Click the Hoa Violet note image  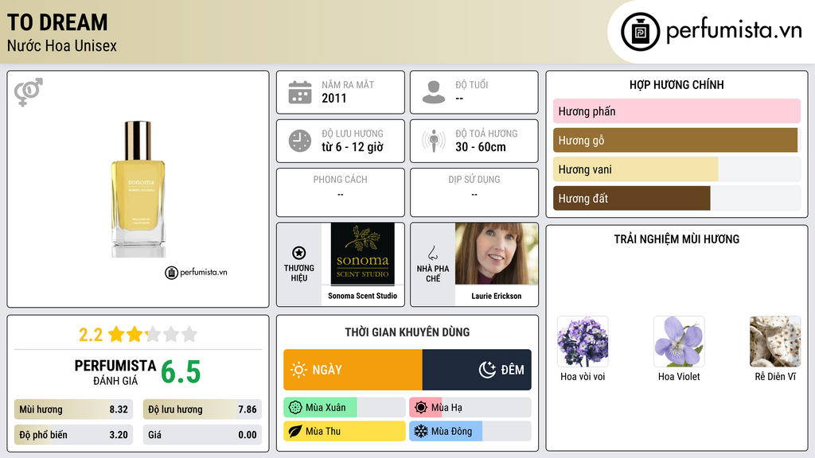(679, 342)
